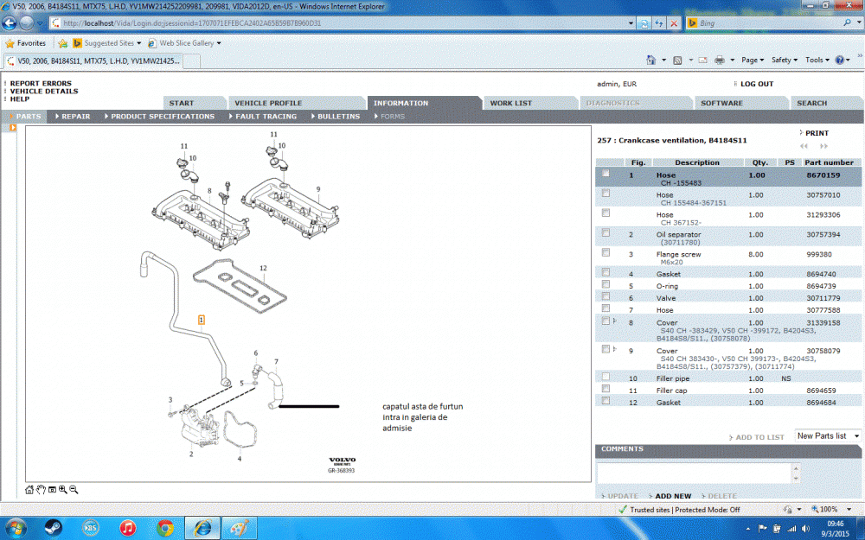865x540 pixels.
Task: Open the Page menu dropdown
Action: (753, 60)
